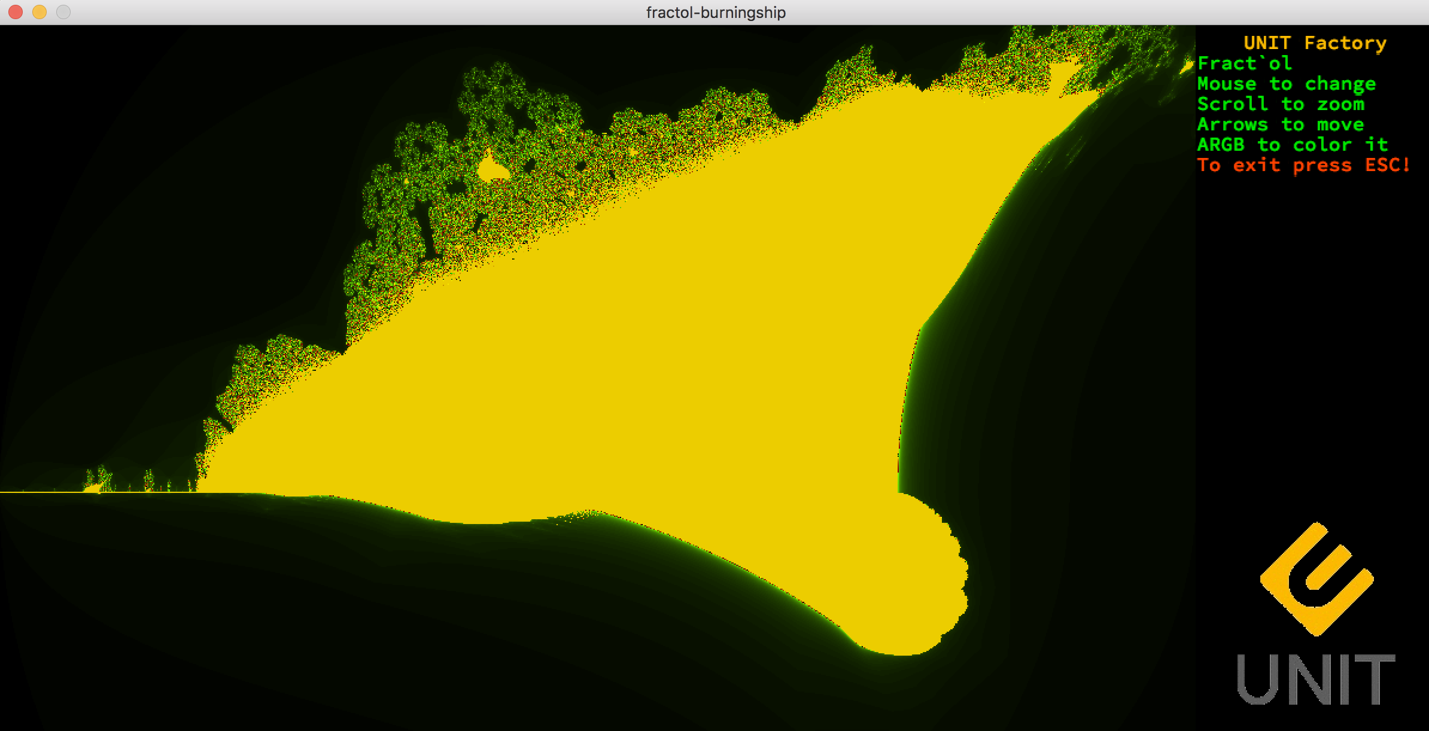Click the 'ARGB to color it' line
Viewport: 1429px width, 731px height.
coord(1292,145)
